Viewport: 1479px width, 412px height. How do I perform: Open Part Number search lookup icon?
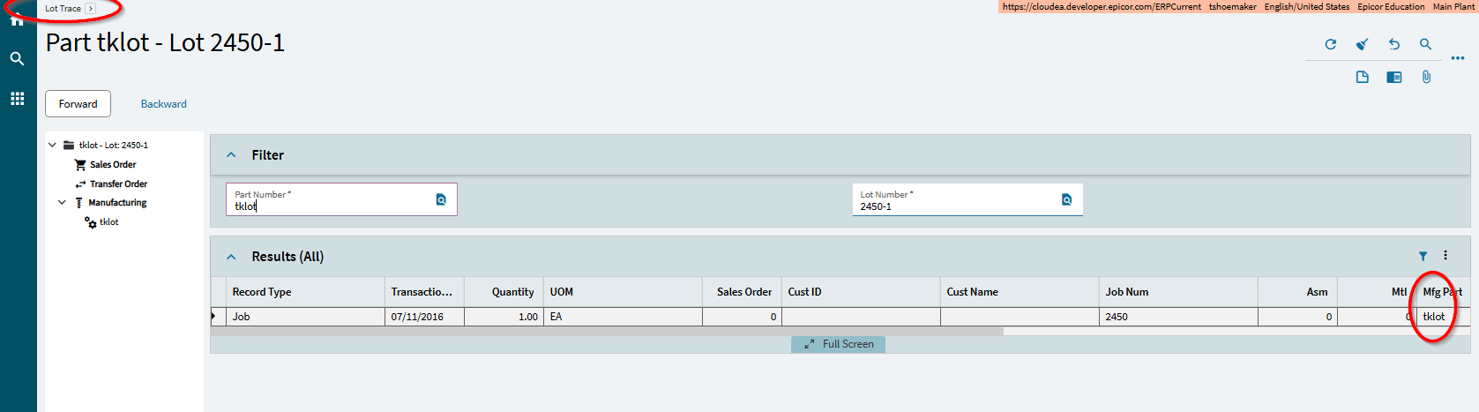(441, 199)
